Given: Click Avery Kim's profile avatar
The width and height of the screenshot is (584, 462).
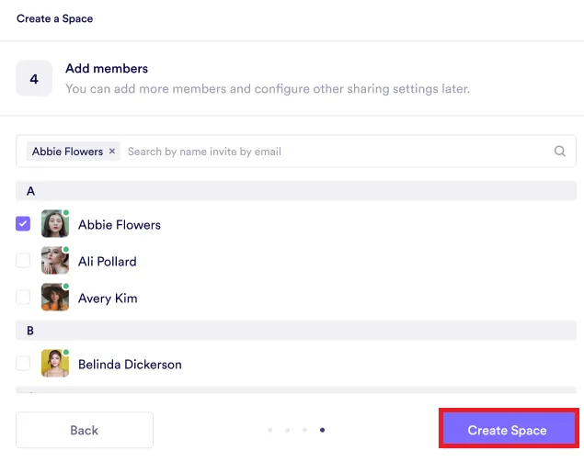Looking at the screenshot, I should (55, 298).
